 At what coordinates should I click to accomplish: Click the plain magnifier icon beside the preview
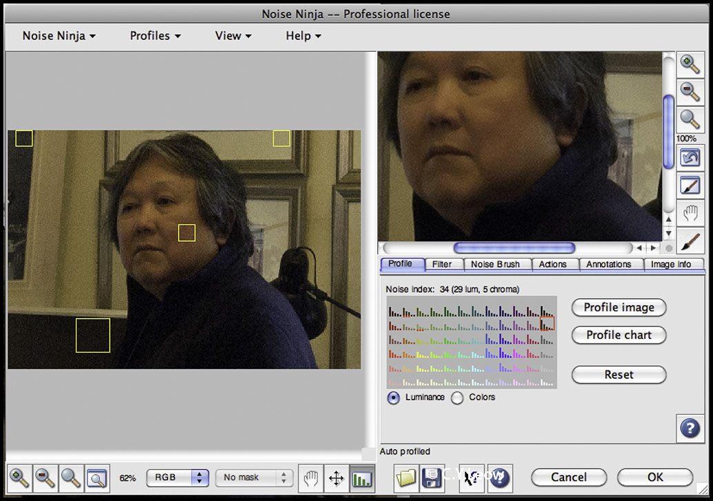[x=690, y=119]
